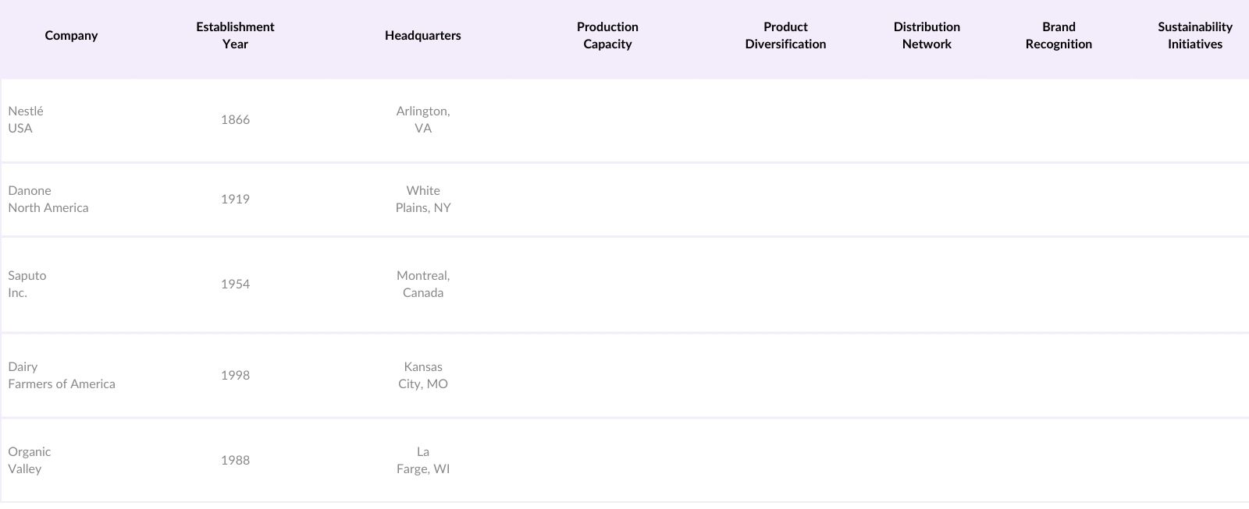This screenshot has width=1249, height=509.
Task: Select the Headquarters column header
Action: coord(422,36)
